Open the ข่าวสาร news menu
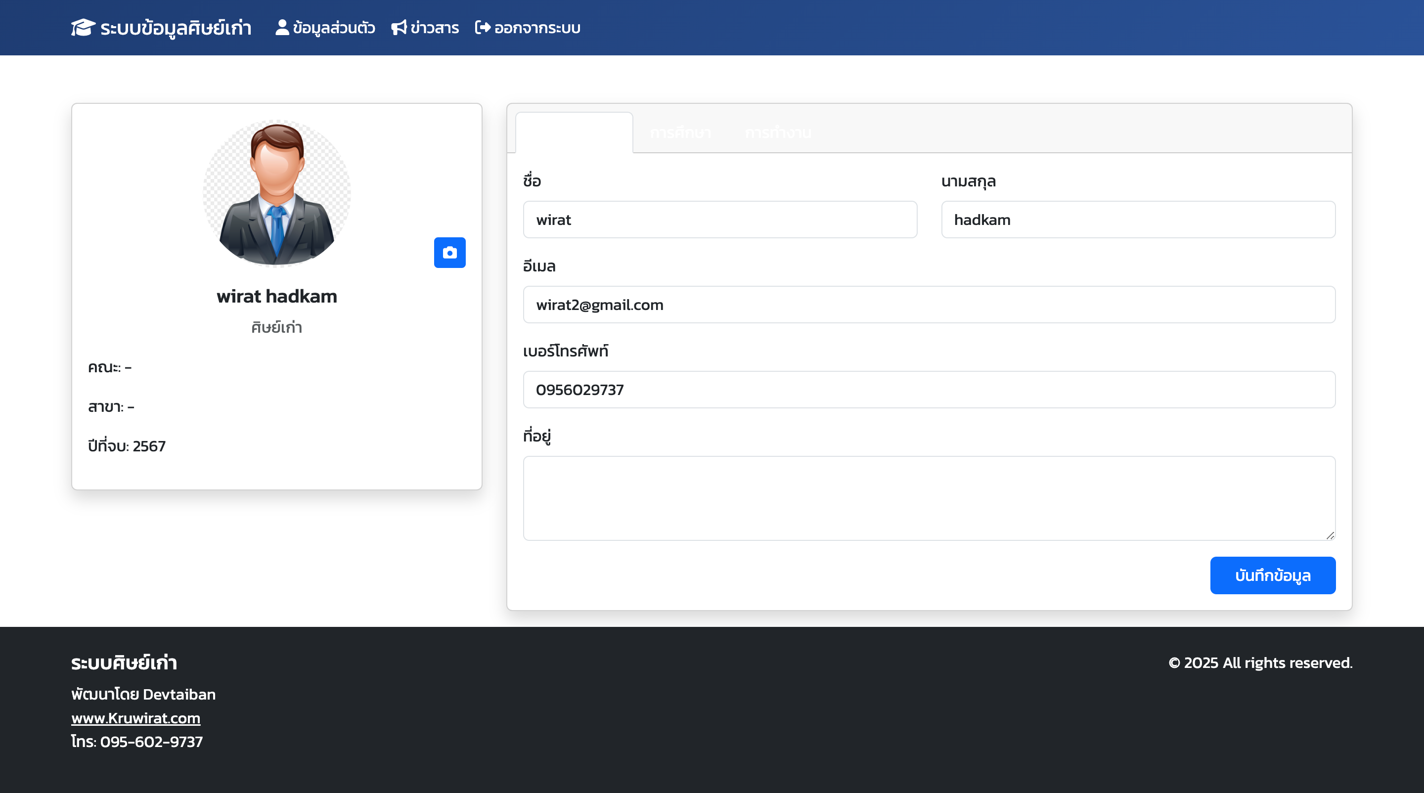This screenshot has height=793, width=1424. point(434,28)
